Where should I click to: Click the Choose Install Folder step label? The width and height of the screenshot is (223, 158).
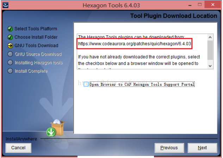(36, 37)
